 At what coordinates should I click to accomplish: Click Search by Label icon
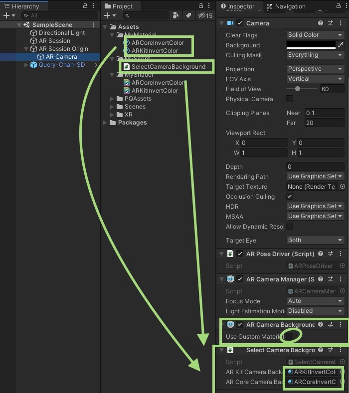click(x=188, y=15)
